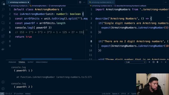
Task: Open the terminal selector dropdown '1: zsh'
Action: point(135,62)
